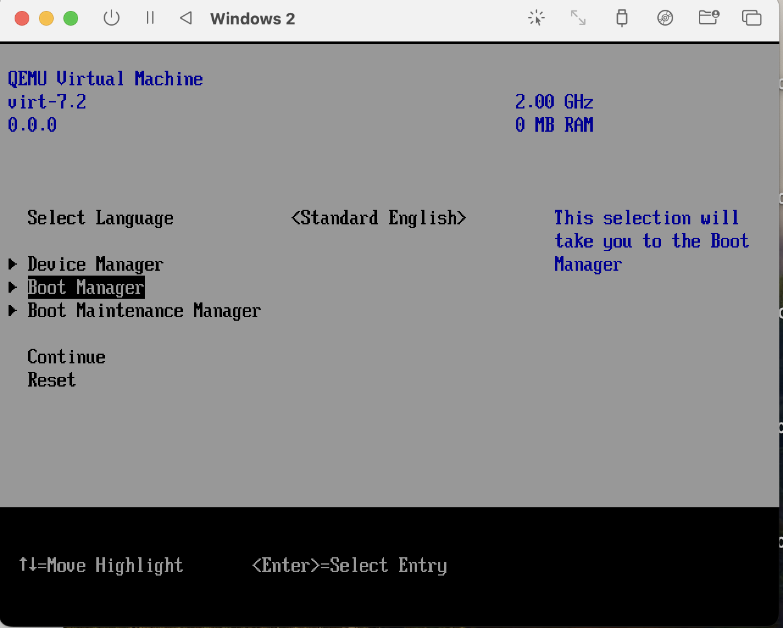Click the green zoom window control
Screen dimensions: 783x628
[71, 18]
